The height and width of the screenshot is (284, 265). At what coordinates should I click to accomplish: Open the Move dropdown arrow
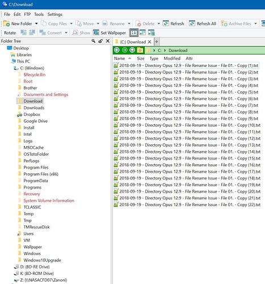tap(98, 24)
